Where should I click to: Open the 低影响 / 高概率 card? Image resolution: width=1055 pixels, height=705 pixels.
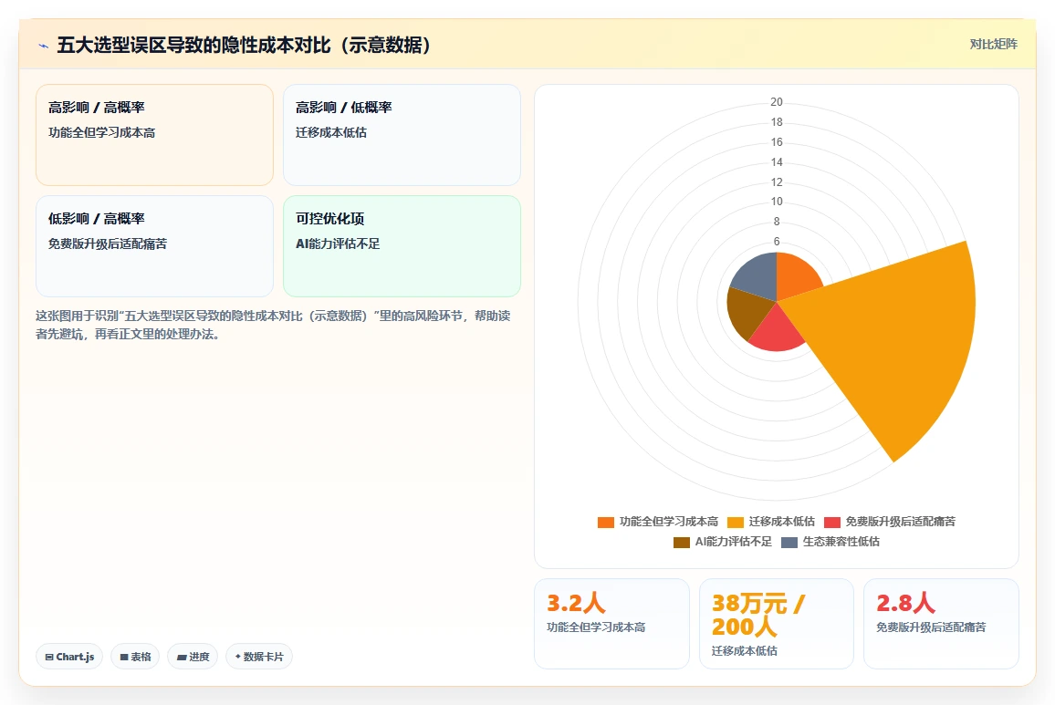click(155, 246)
